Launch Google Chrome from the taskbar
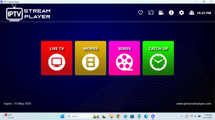 pyautogui.click(x=118, y=116)
